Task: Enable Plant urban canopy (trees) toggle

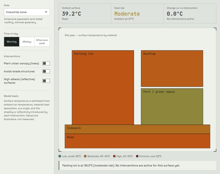Action: point(46,63)
